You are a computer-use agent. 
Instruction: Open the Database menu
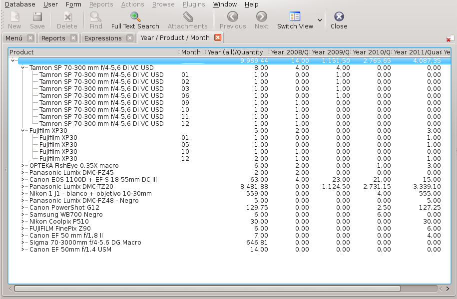(x=20, y=4)
